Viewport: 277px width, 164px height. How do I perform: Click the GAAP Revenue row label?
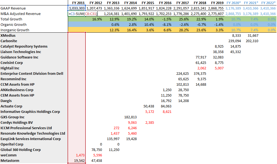pyautogui.click(x=13, y=8)
